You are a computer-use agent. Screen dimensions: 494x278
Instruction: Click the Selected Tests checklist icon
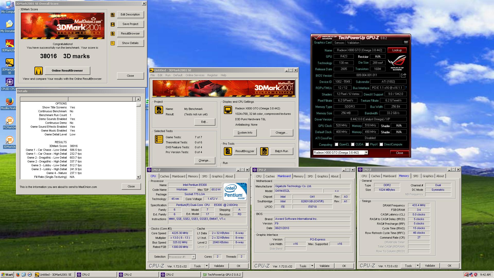pyautogui.click(x=159, y=139)
